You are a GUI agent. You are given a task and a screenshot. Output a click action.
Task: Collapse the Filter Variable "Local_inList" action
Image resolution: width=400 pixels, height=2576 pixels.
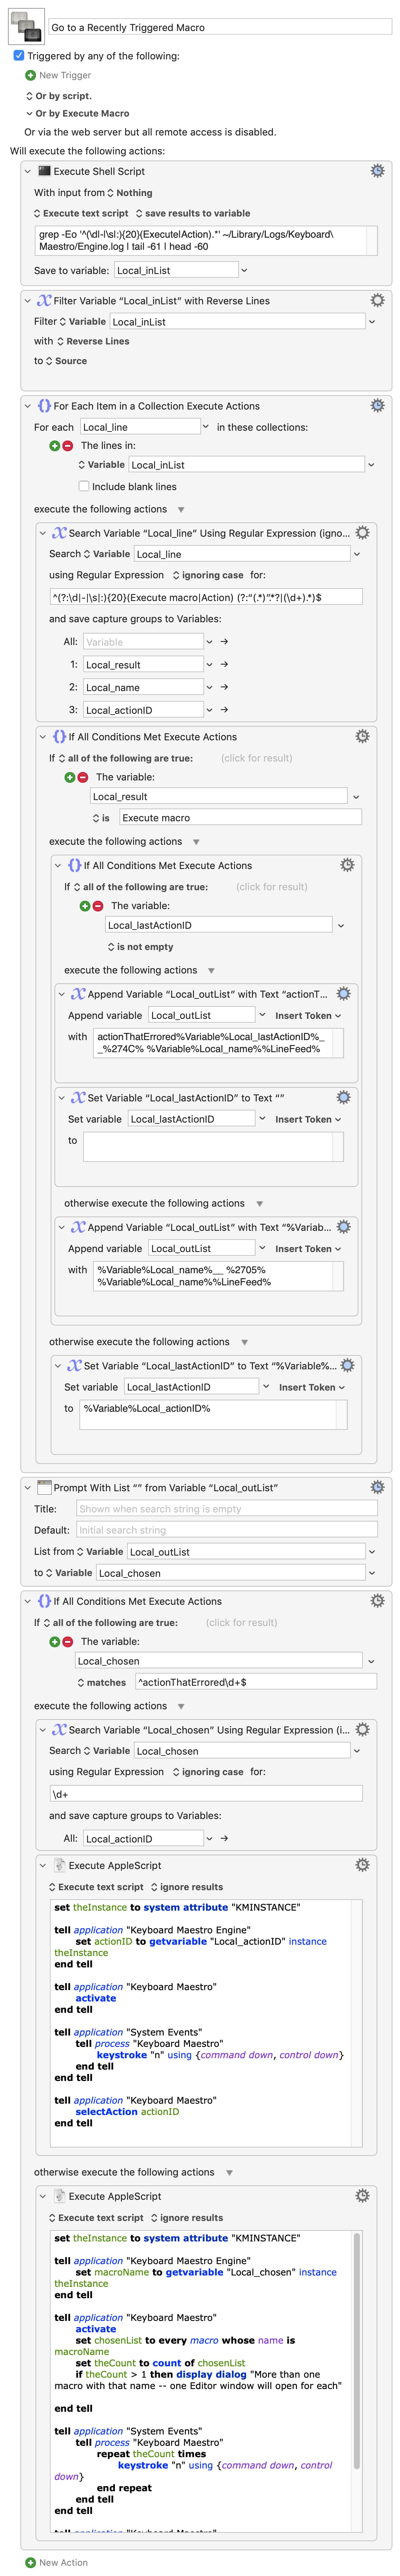[28, 300]
